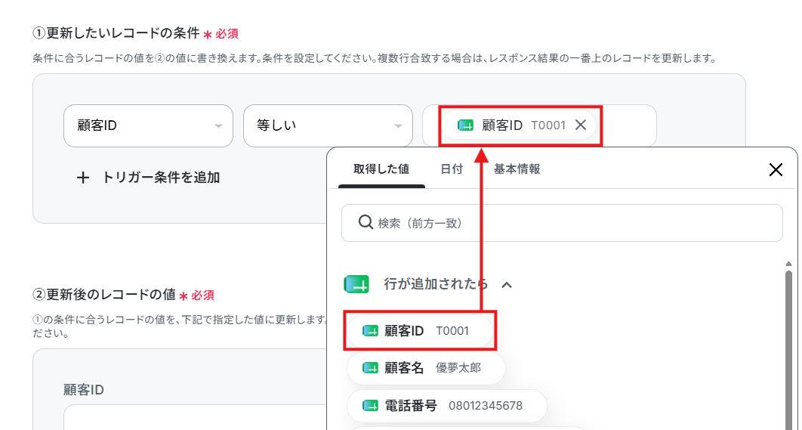Select 電話番号 08012345678 value

(x=447, y=406)
